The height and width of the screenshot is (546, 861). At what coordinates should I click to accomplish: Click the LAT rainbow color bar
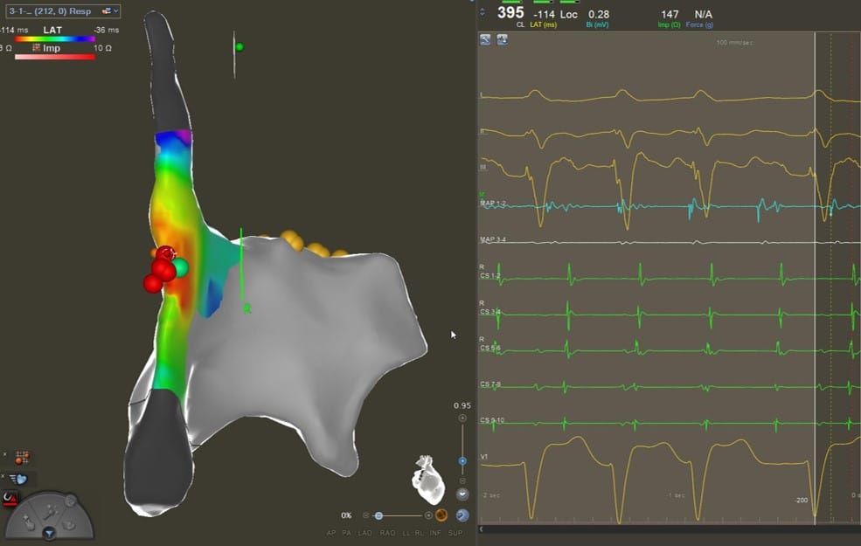[x=55, y=39]
